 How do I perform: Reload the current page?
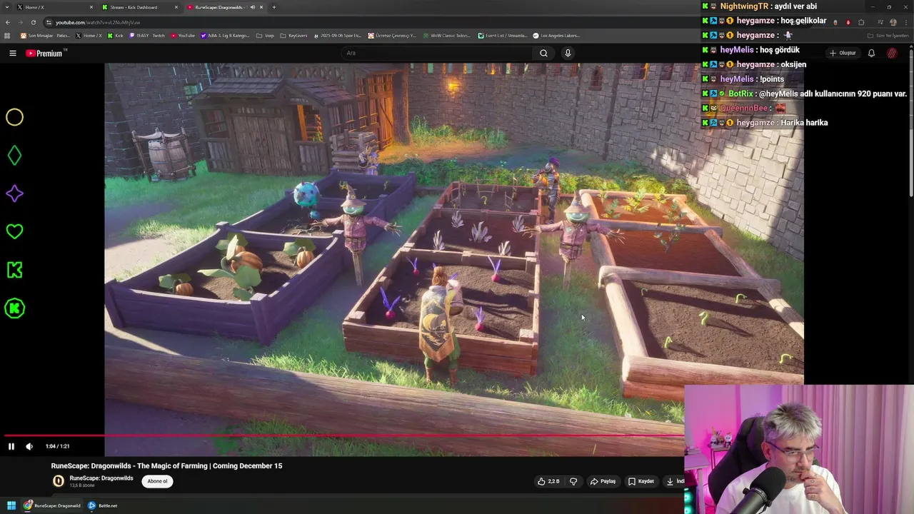tap(33, 22)
